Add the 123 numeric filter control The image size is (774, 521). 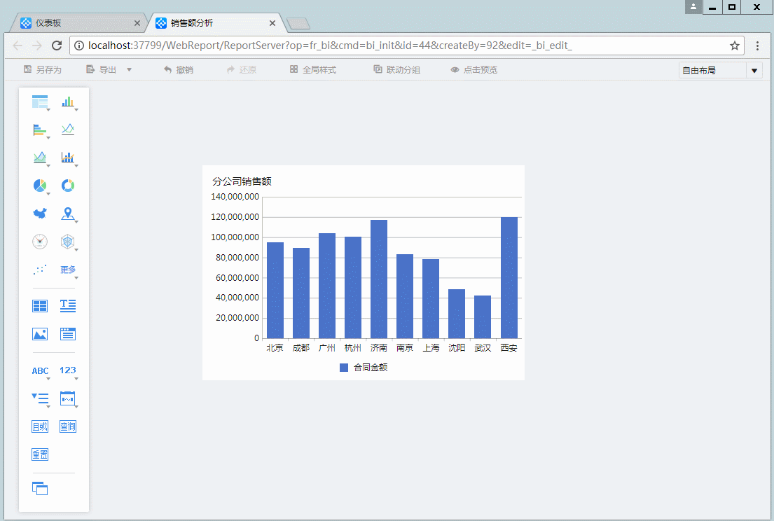[x=68, y=370]
